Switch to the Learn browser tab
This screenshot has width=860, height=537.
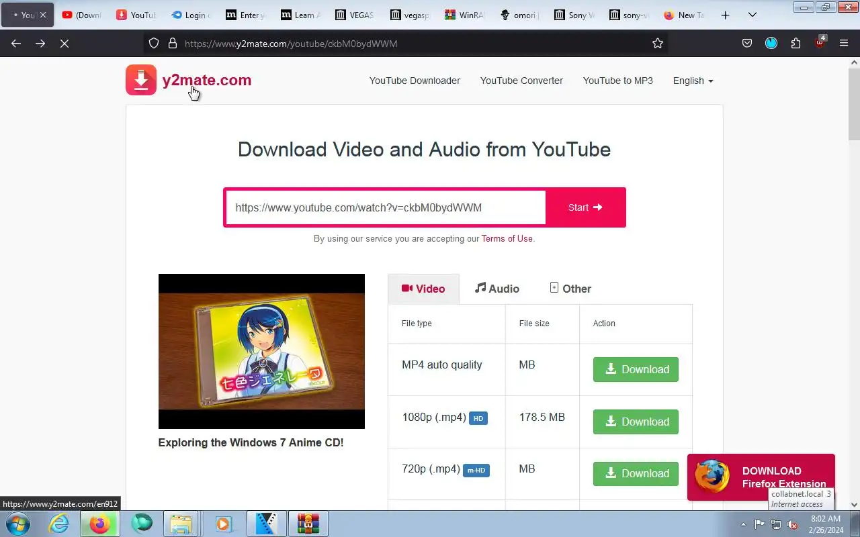[x=300, y=15]
